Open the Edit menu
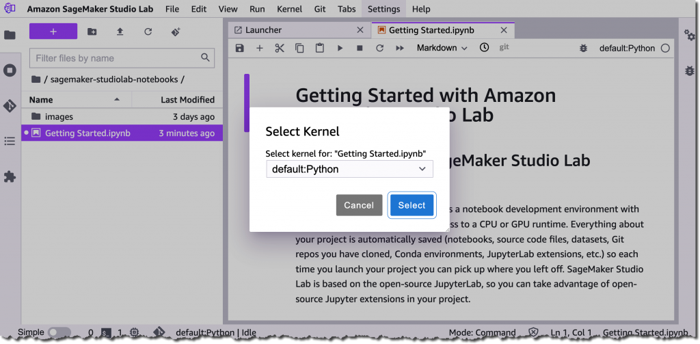The width and height of the screenshot is (700, 344). (x=199, y=9)
